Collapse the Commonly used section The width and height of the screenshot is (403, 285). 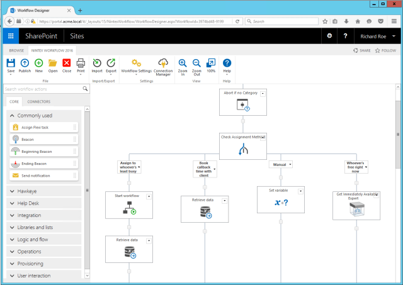(x=13, y=116)
